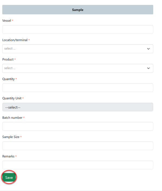The width and height of the screenshot is (162, 191).
Task: Click the 'Batch number' label text
Action: [x=12, y=118]
